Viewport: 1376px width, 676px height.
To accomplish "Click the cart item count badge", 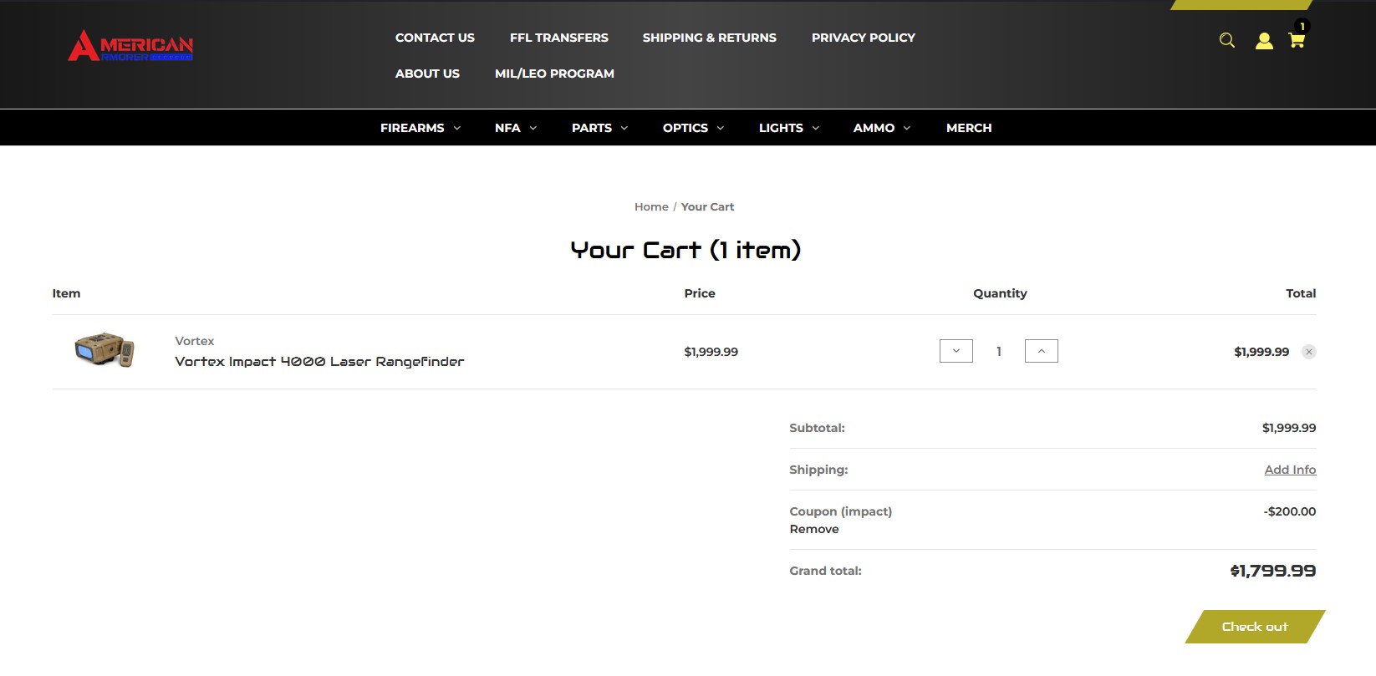I will click(x=1302, y=26).
